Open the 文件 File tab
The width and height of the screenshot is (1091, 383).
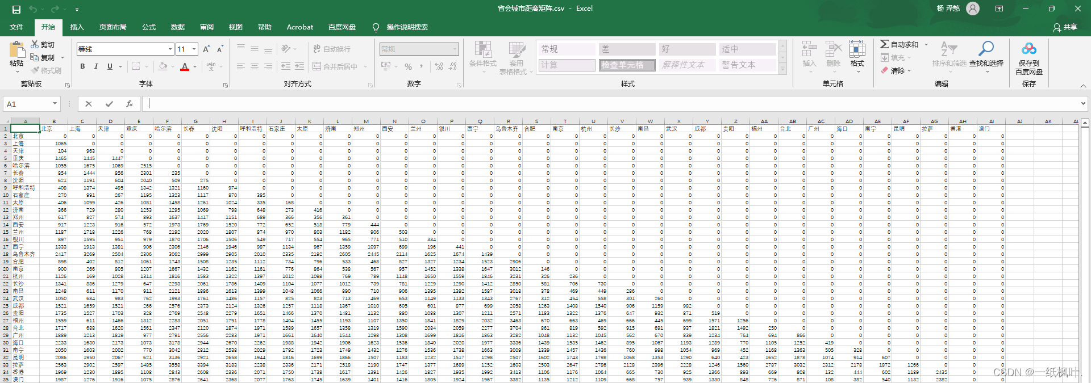(x=16, y=27)
